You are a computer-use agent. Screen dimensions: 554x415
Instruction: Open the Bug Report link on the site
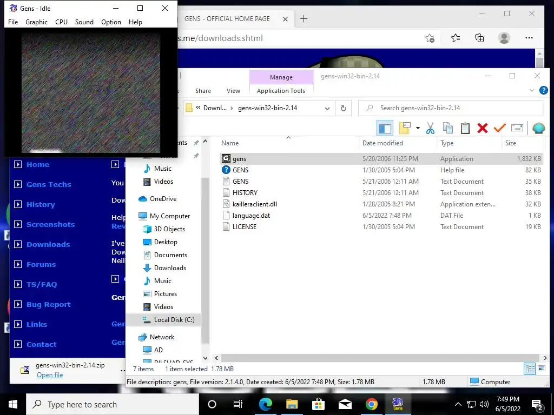48,305
